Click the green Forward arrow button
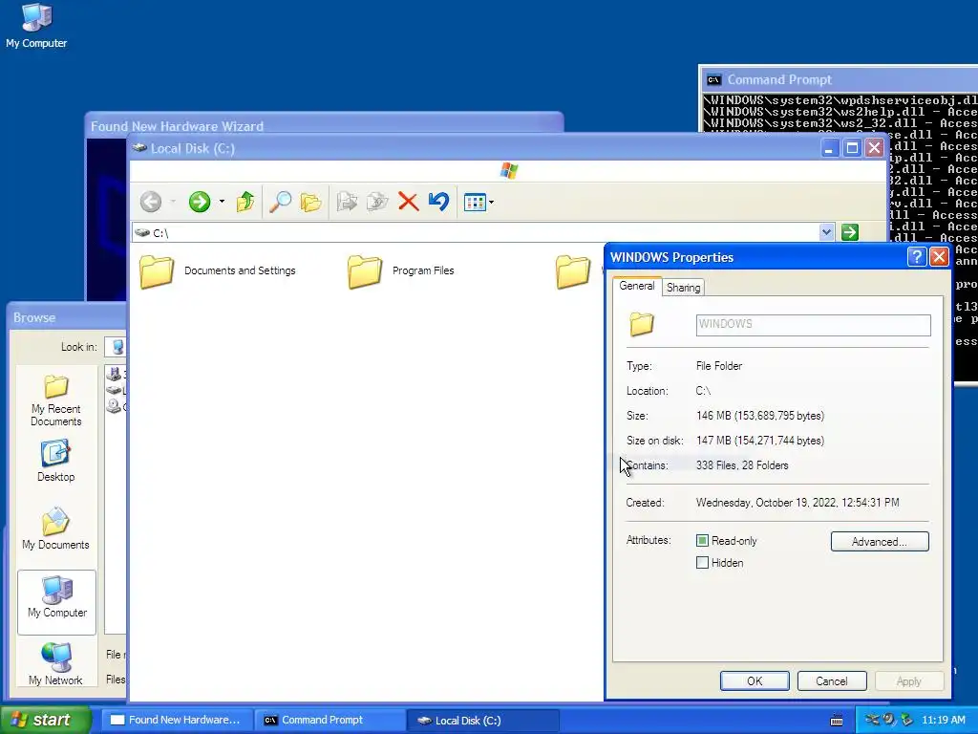978x734 pixels. [200, 202]
